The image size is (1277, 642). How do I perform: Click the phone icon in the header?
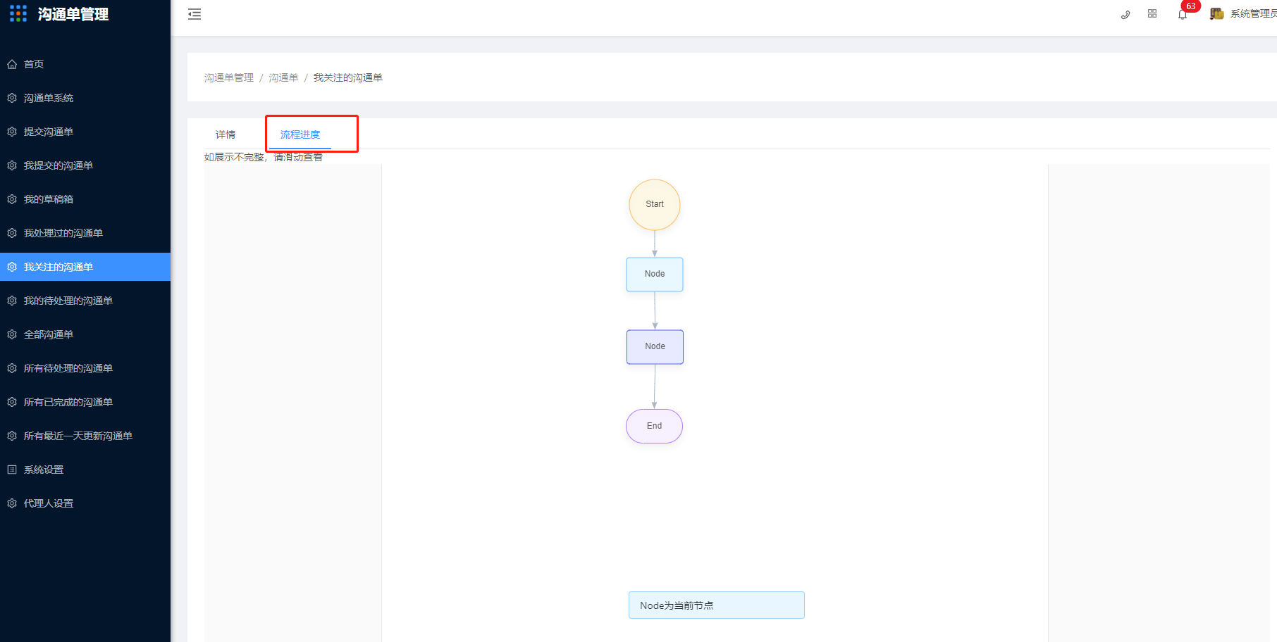point(1125,14)
